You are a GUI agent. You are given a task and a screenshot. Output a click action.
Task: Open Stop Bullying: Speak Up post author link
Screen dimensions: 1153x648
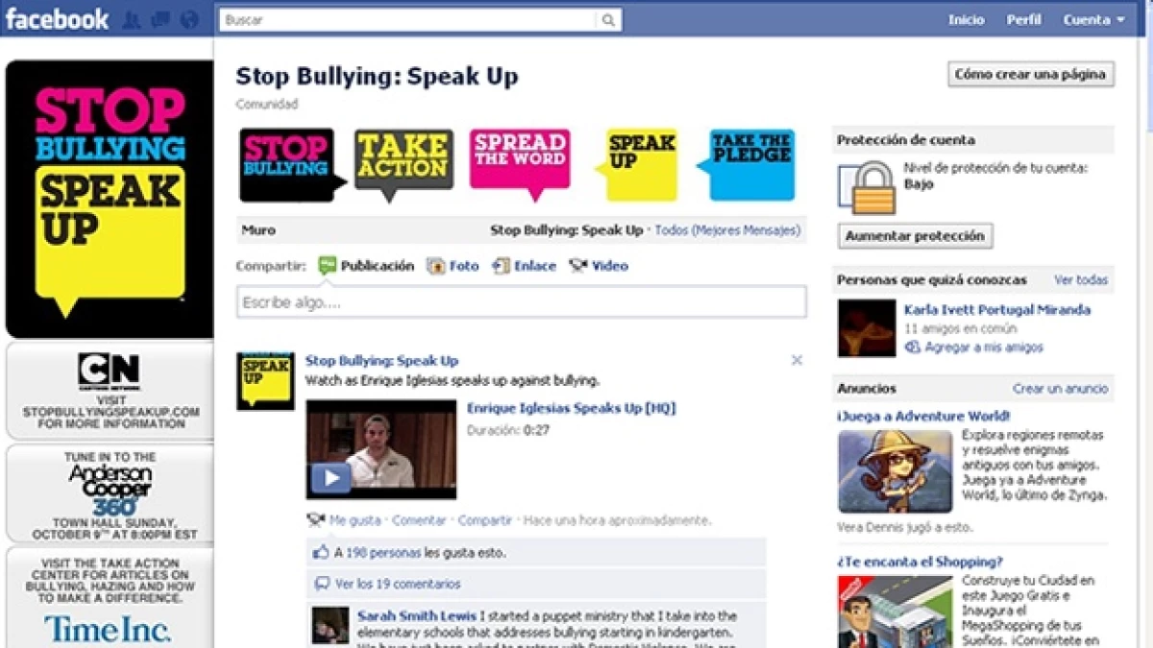(x=381, y=361)
